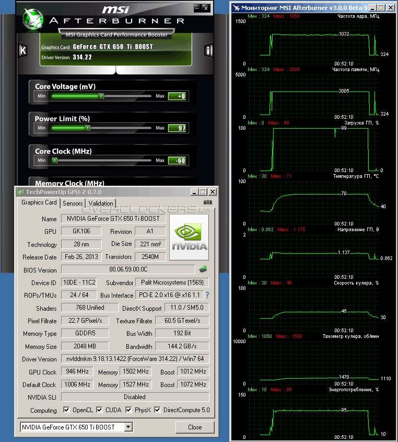Screen dimensions: 398x442
Task: Minimize the Afterburner monitoring window
Action: (372, 8)
